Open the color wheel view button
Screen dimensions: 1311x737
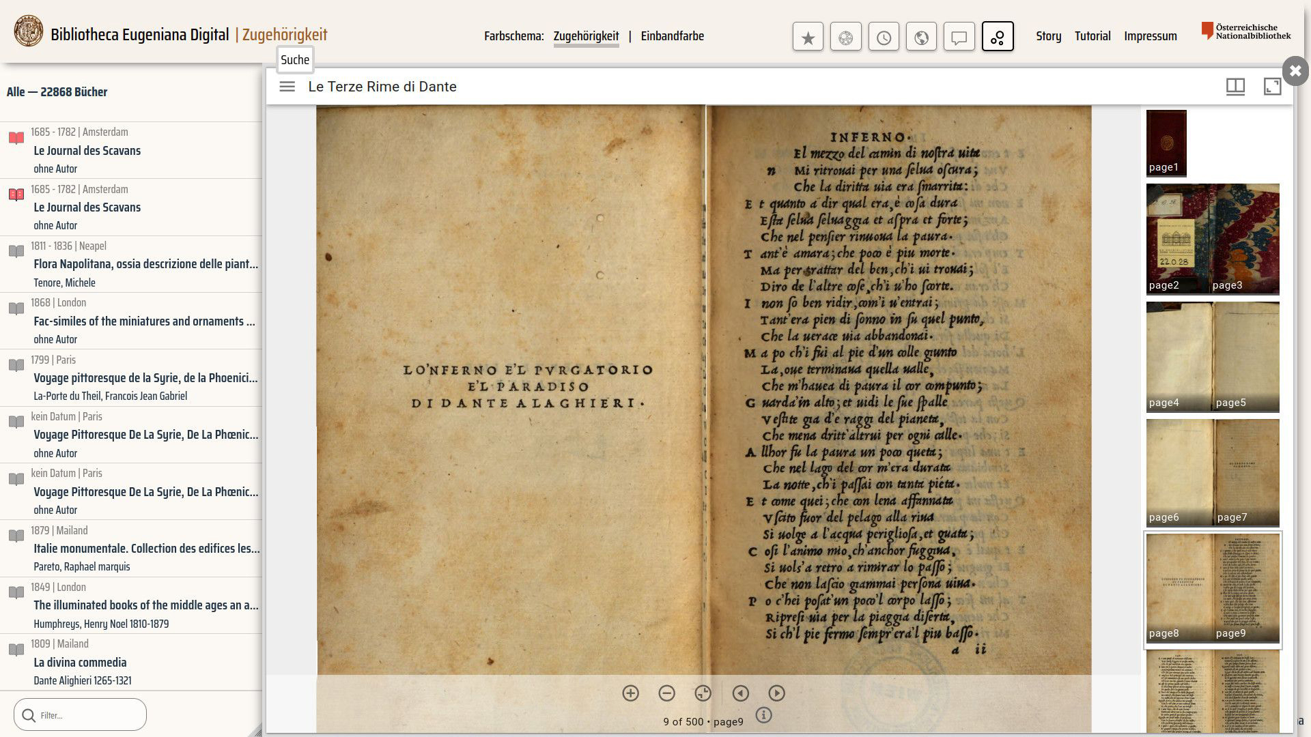(845, 37)
